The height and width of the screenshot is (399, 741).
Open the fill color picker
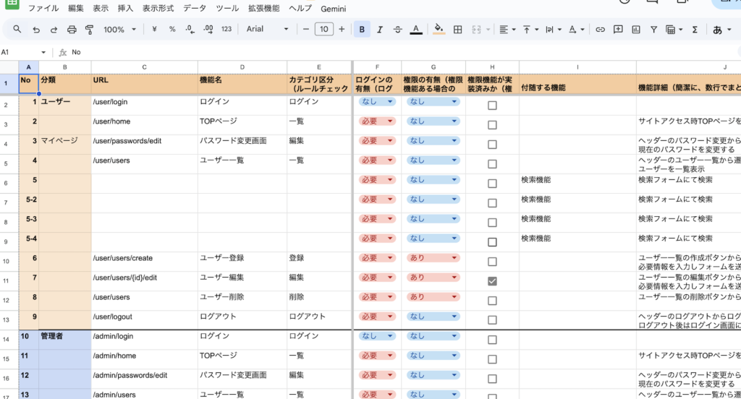(438, 30)
